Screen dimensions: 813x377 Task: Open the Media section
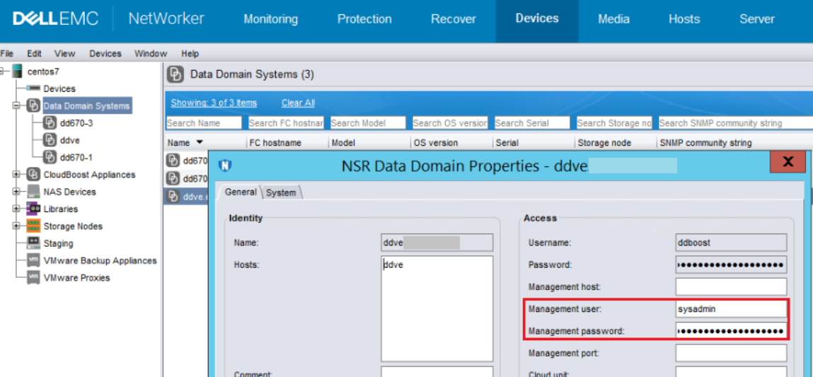[614, 19]
